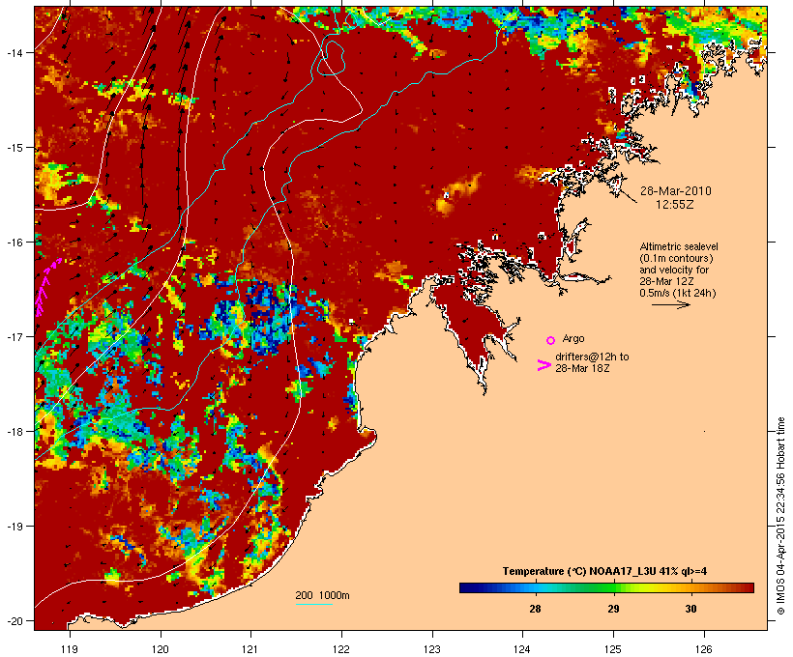This screenshot has width=793, height=657.
Task: Click the 'drifters@12h to' legend text
Action: pos(592,357)
